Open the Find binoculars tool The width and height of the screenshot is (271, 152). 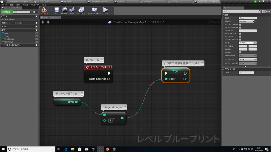[x=72, y=11]
